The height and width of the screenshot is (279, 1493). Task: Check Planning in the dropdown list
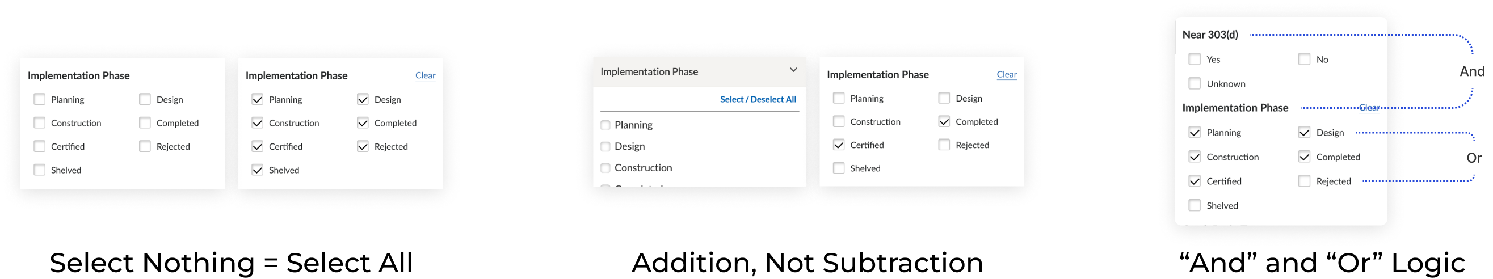[x=605, y=125]
